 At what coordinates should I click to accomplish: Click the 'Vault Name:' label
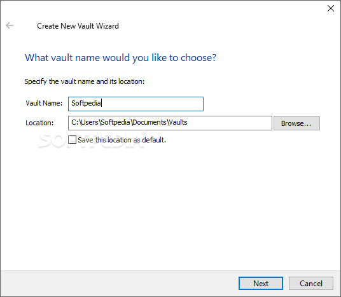pos(44,103)
